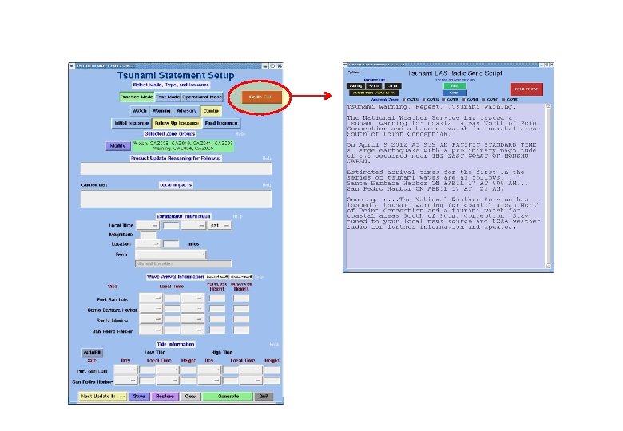Click green Run button in Radio window
The width and height of the screenshot is (623, 431).
(x=454, y=85)
